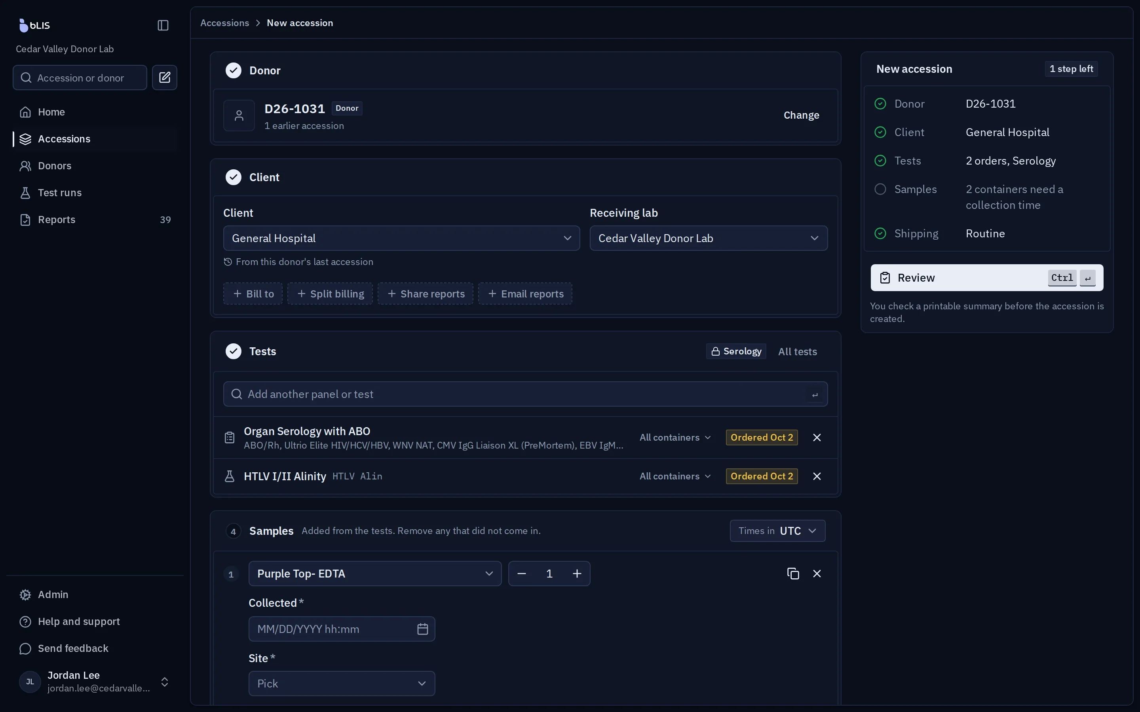Add a Bill to party

253,294
